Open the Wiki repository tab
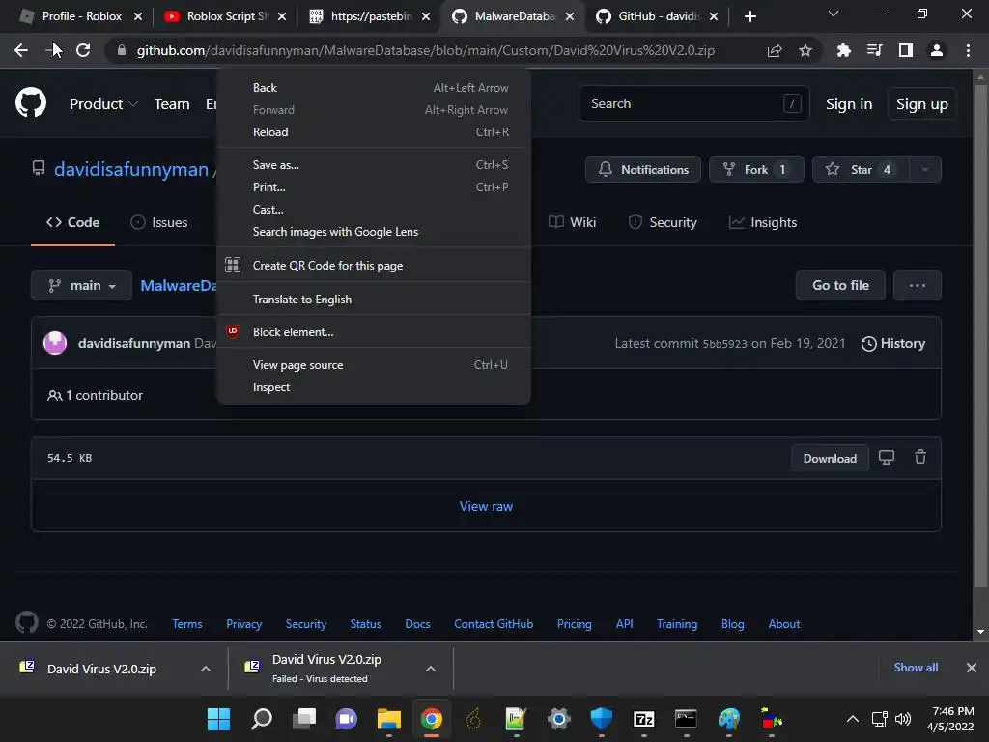Viewport: 989px width, 742px height. (x=572, y=222)
